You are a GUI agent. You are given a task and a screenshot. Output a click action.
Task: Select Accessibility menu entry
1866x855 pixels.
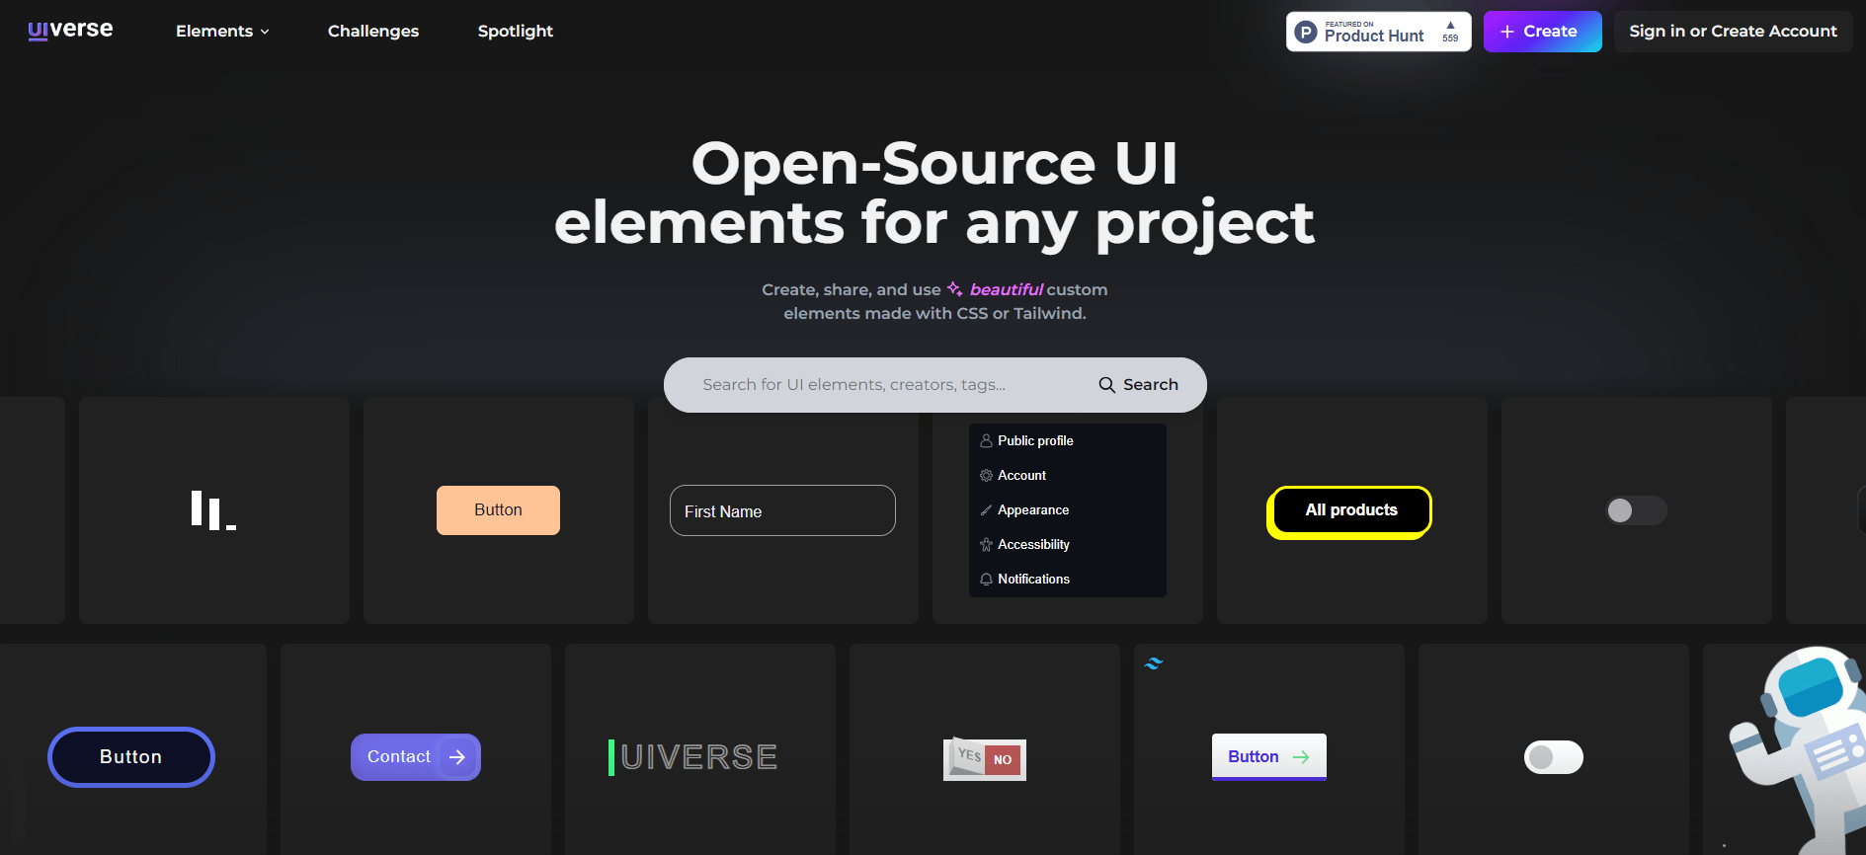1067,545
